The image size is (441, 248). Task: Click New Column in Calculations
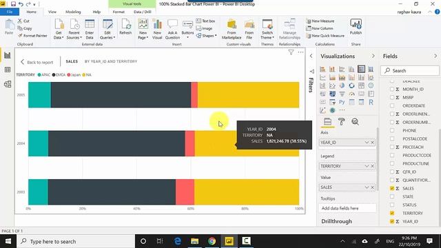(x=320, y=28)
